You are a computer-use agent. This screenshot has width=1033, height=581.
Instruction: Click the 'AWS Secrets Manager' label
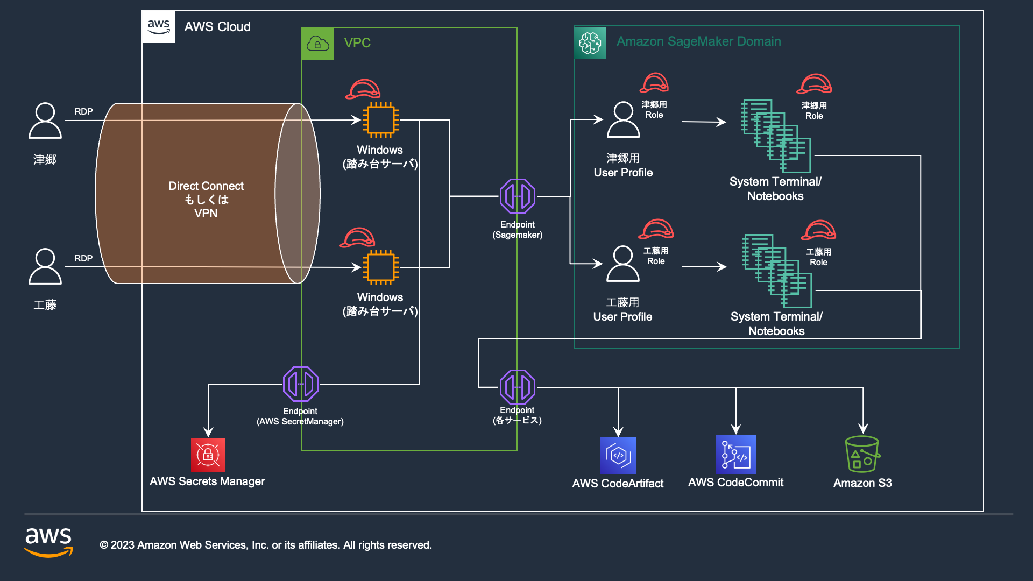pyautogui.click(x=207, y=481)
